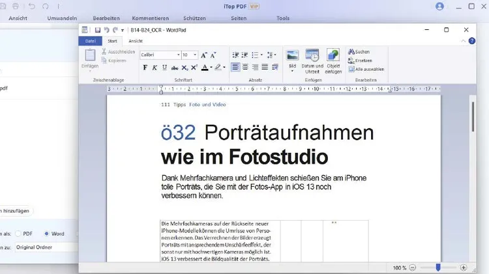Image resolution: width=489 pixels, height=274 pixels.
Task: Toggle strikethrough formatting
Action: click(175, 68)
